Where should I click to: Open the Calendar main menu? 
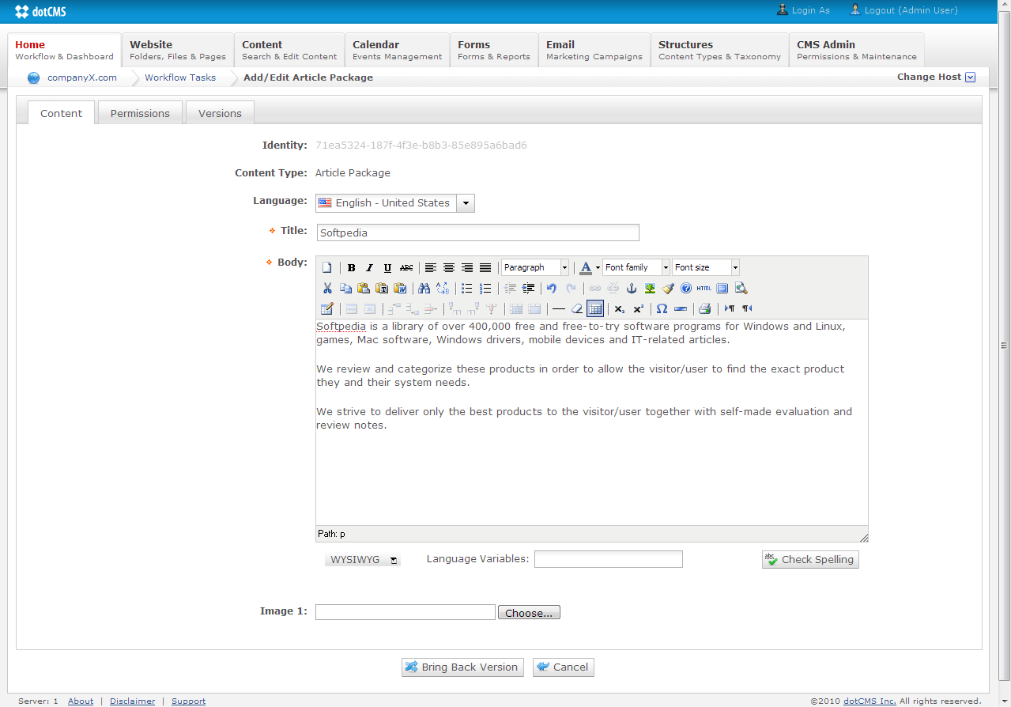click(x=397, y=50)
